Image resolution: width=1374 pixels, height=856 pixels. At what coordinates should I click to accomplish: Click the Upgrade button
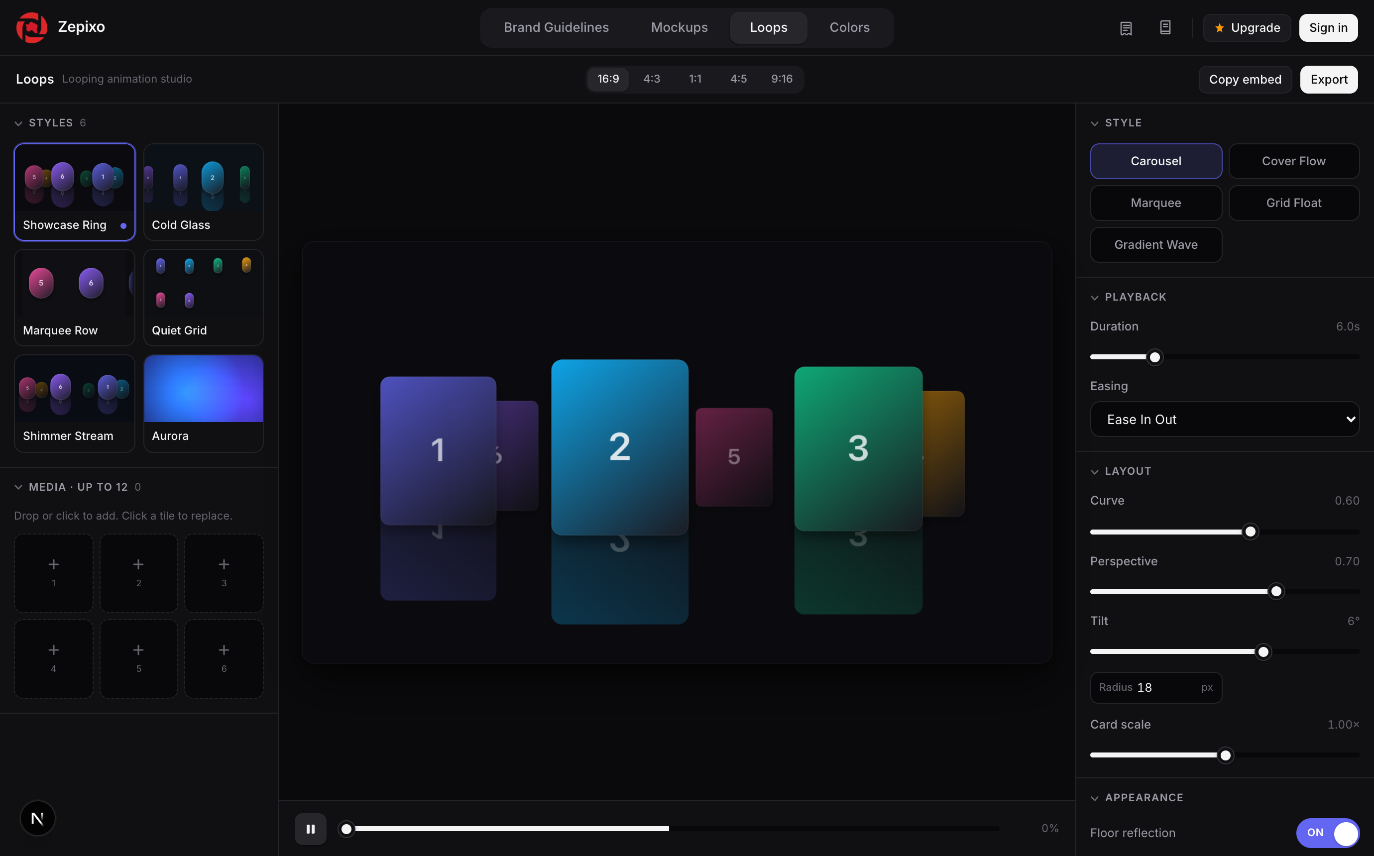point(1247,28)
